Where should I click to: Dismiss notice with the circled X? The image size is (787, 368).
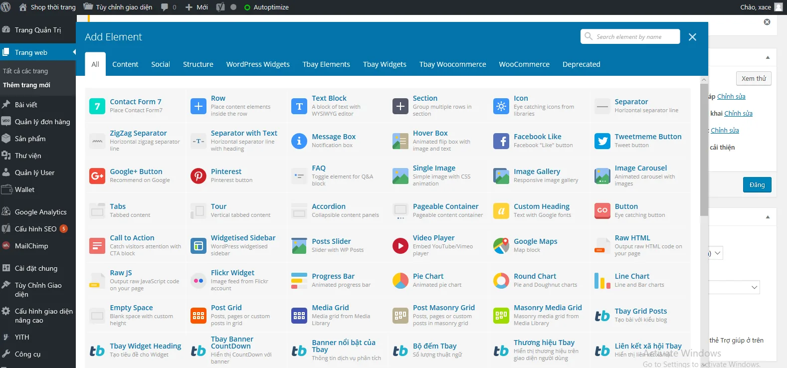coord(767,22)
